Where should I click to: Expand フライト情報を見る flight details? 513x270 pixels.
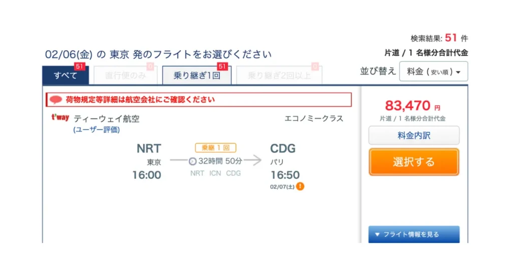tap(414, 234)
